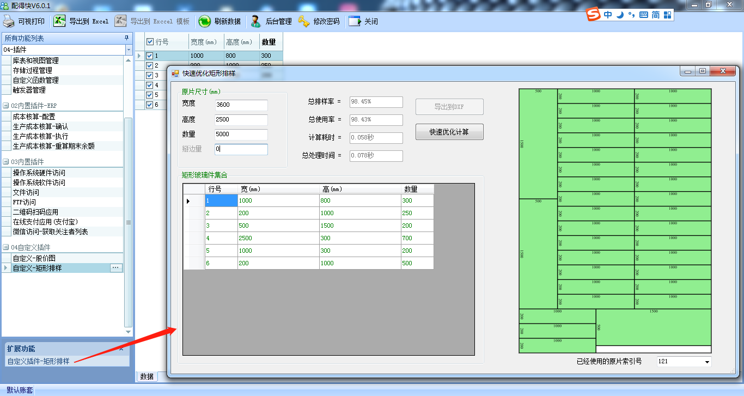This screenshot has height=396, width=744.
Task: Collapse the 02内置插件-ERP group
Action: tap(6, 106)
